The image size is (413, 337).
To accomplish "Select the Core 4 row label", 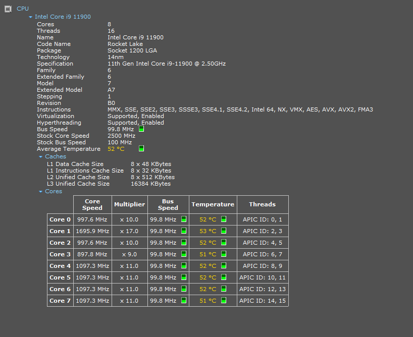I will (60, 266).
